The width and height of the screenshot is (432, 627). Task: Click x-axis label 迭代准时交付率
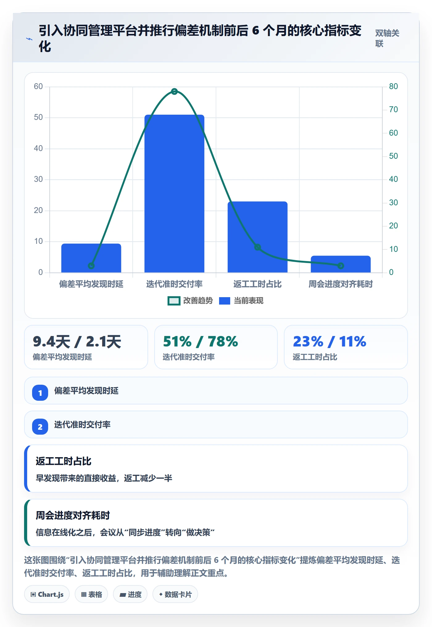pyautogui.click(x=174, y=284)
